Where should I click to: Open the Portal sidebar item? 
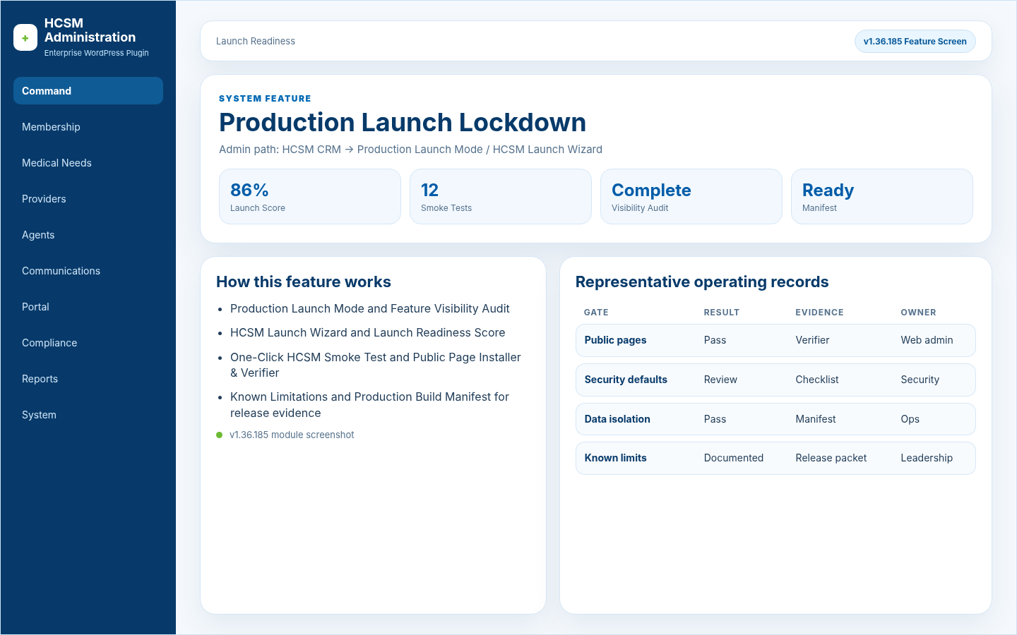point(88,307)
